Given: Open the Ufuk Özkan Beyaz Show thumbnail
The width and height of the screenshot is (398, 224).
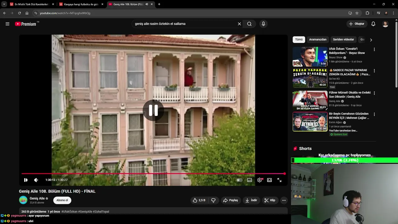Looking at the screenshot, I should [x=310, y=57].
